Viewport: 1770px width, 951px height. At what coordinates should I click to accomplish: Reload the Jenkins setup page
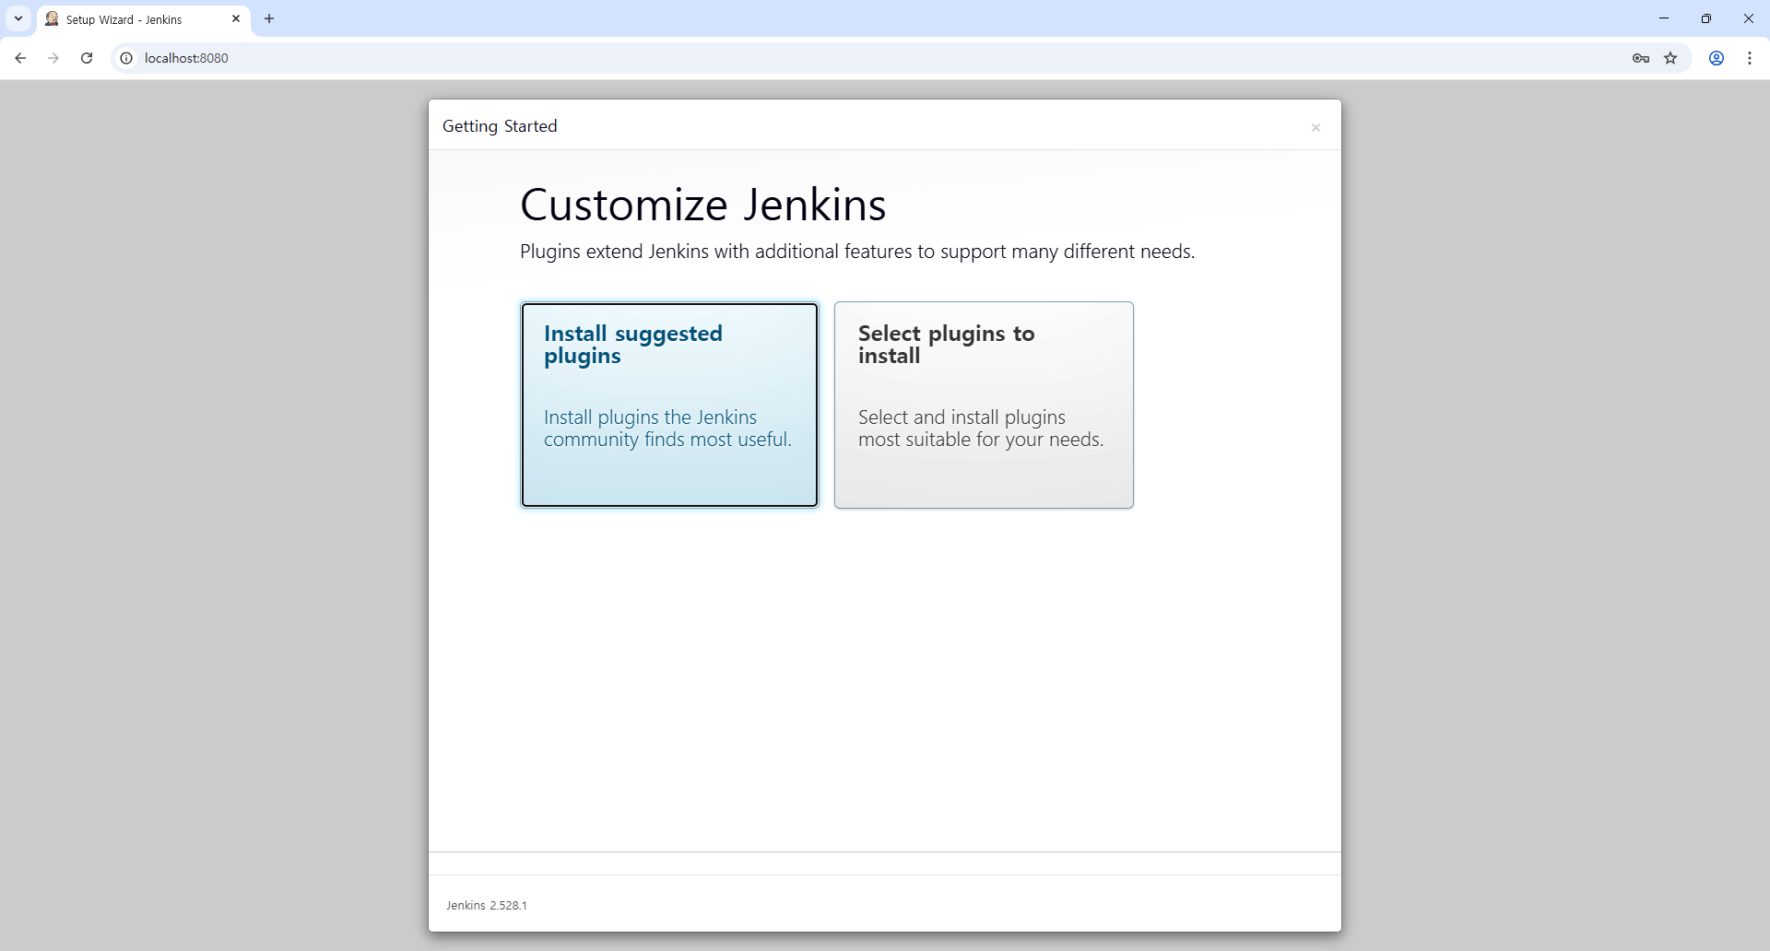click(87, 58)
